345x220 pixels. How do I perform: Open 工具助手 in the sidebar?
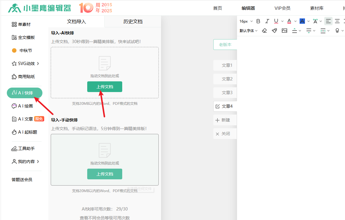26,148
